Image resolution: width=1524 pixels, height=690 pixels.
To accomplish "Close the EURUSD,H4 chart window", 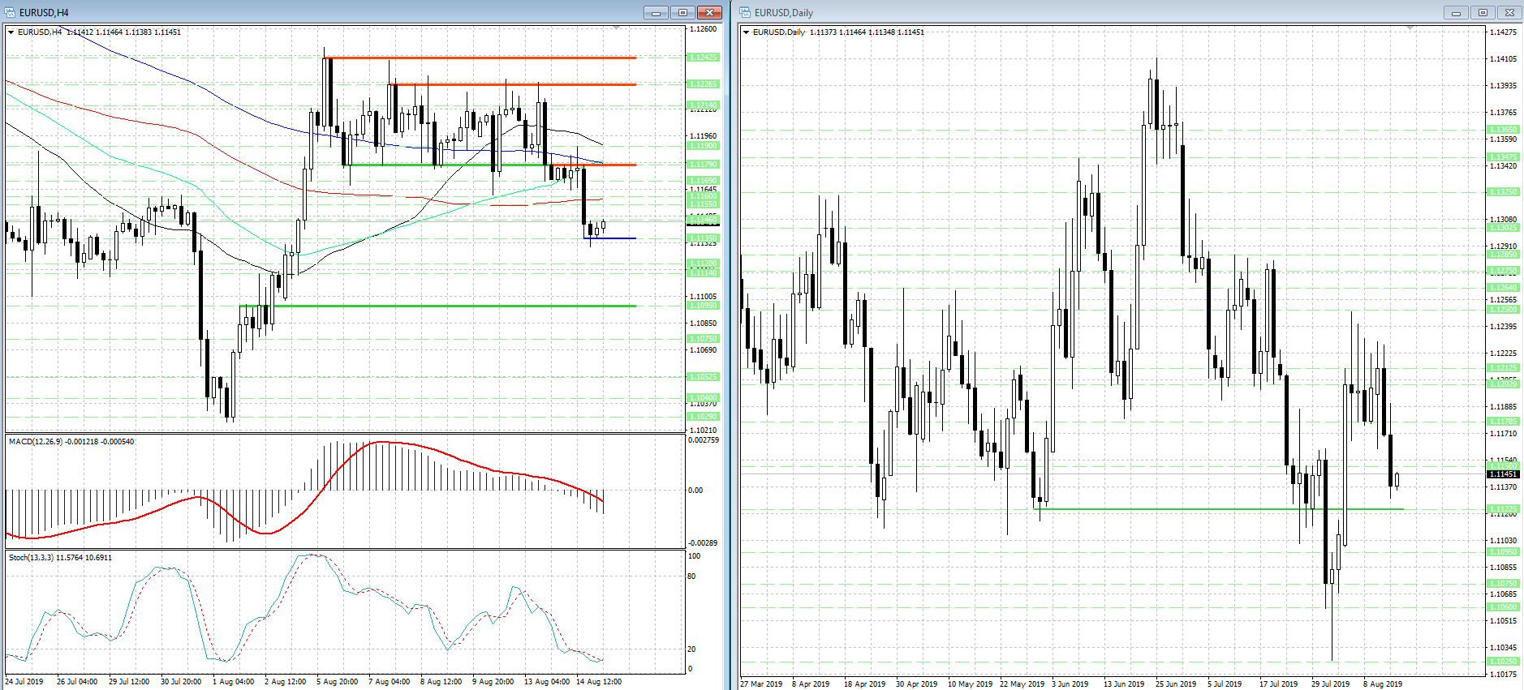I will pos(709,12).
